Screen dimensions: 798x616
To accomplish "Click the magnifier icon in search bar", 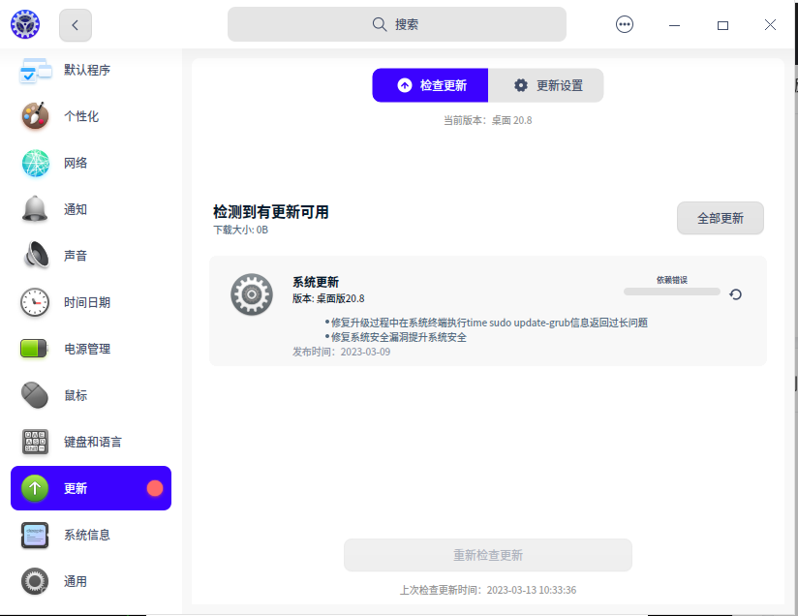I will pos(380,24).
